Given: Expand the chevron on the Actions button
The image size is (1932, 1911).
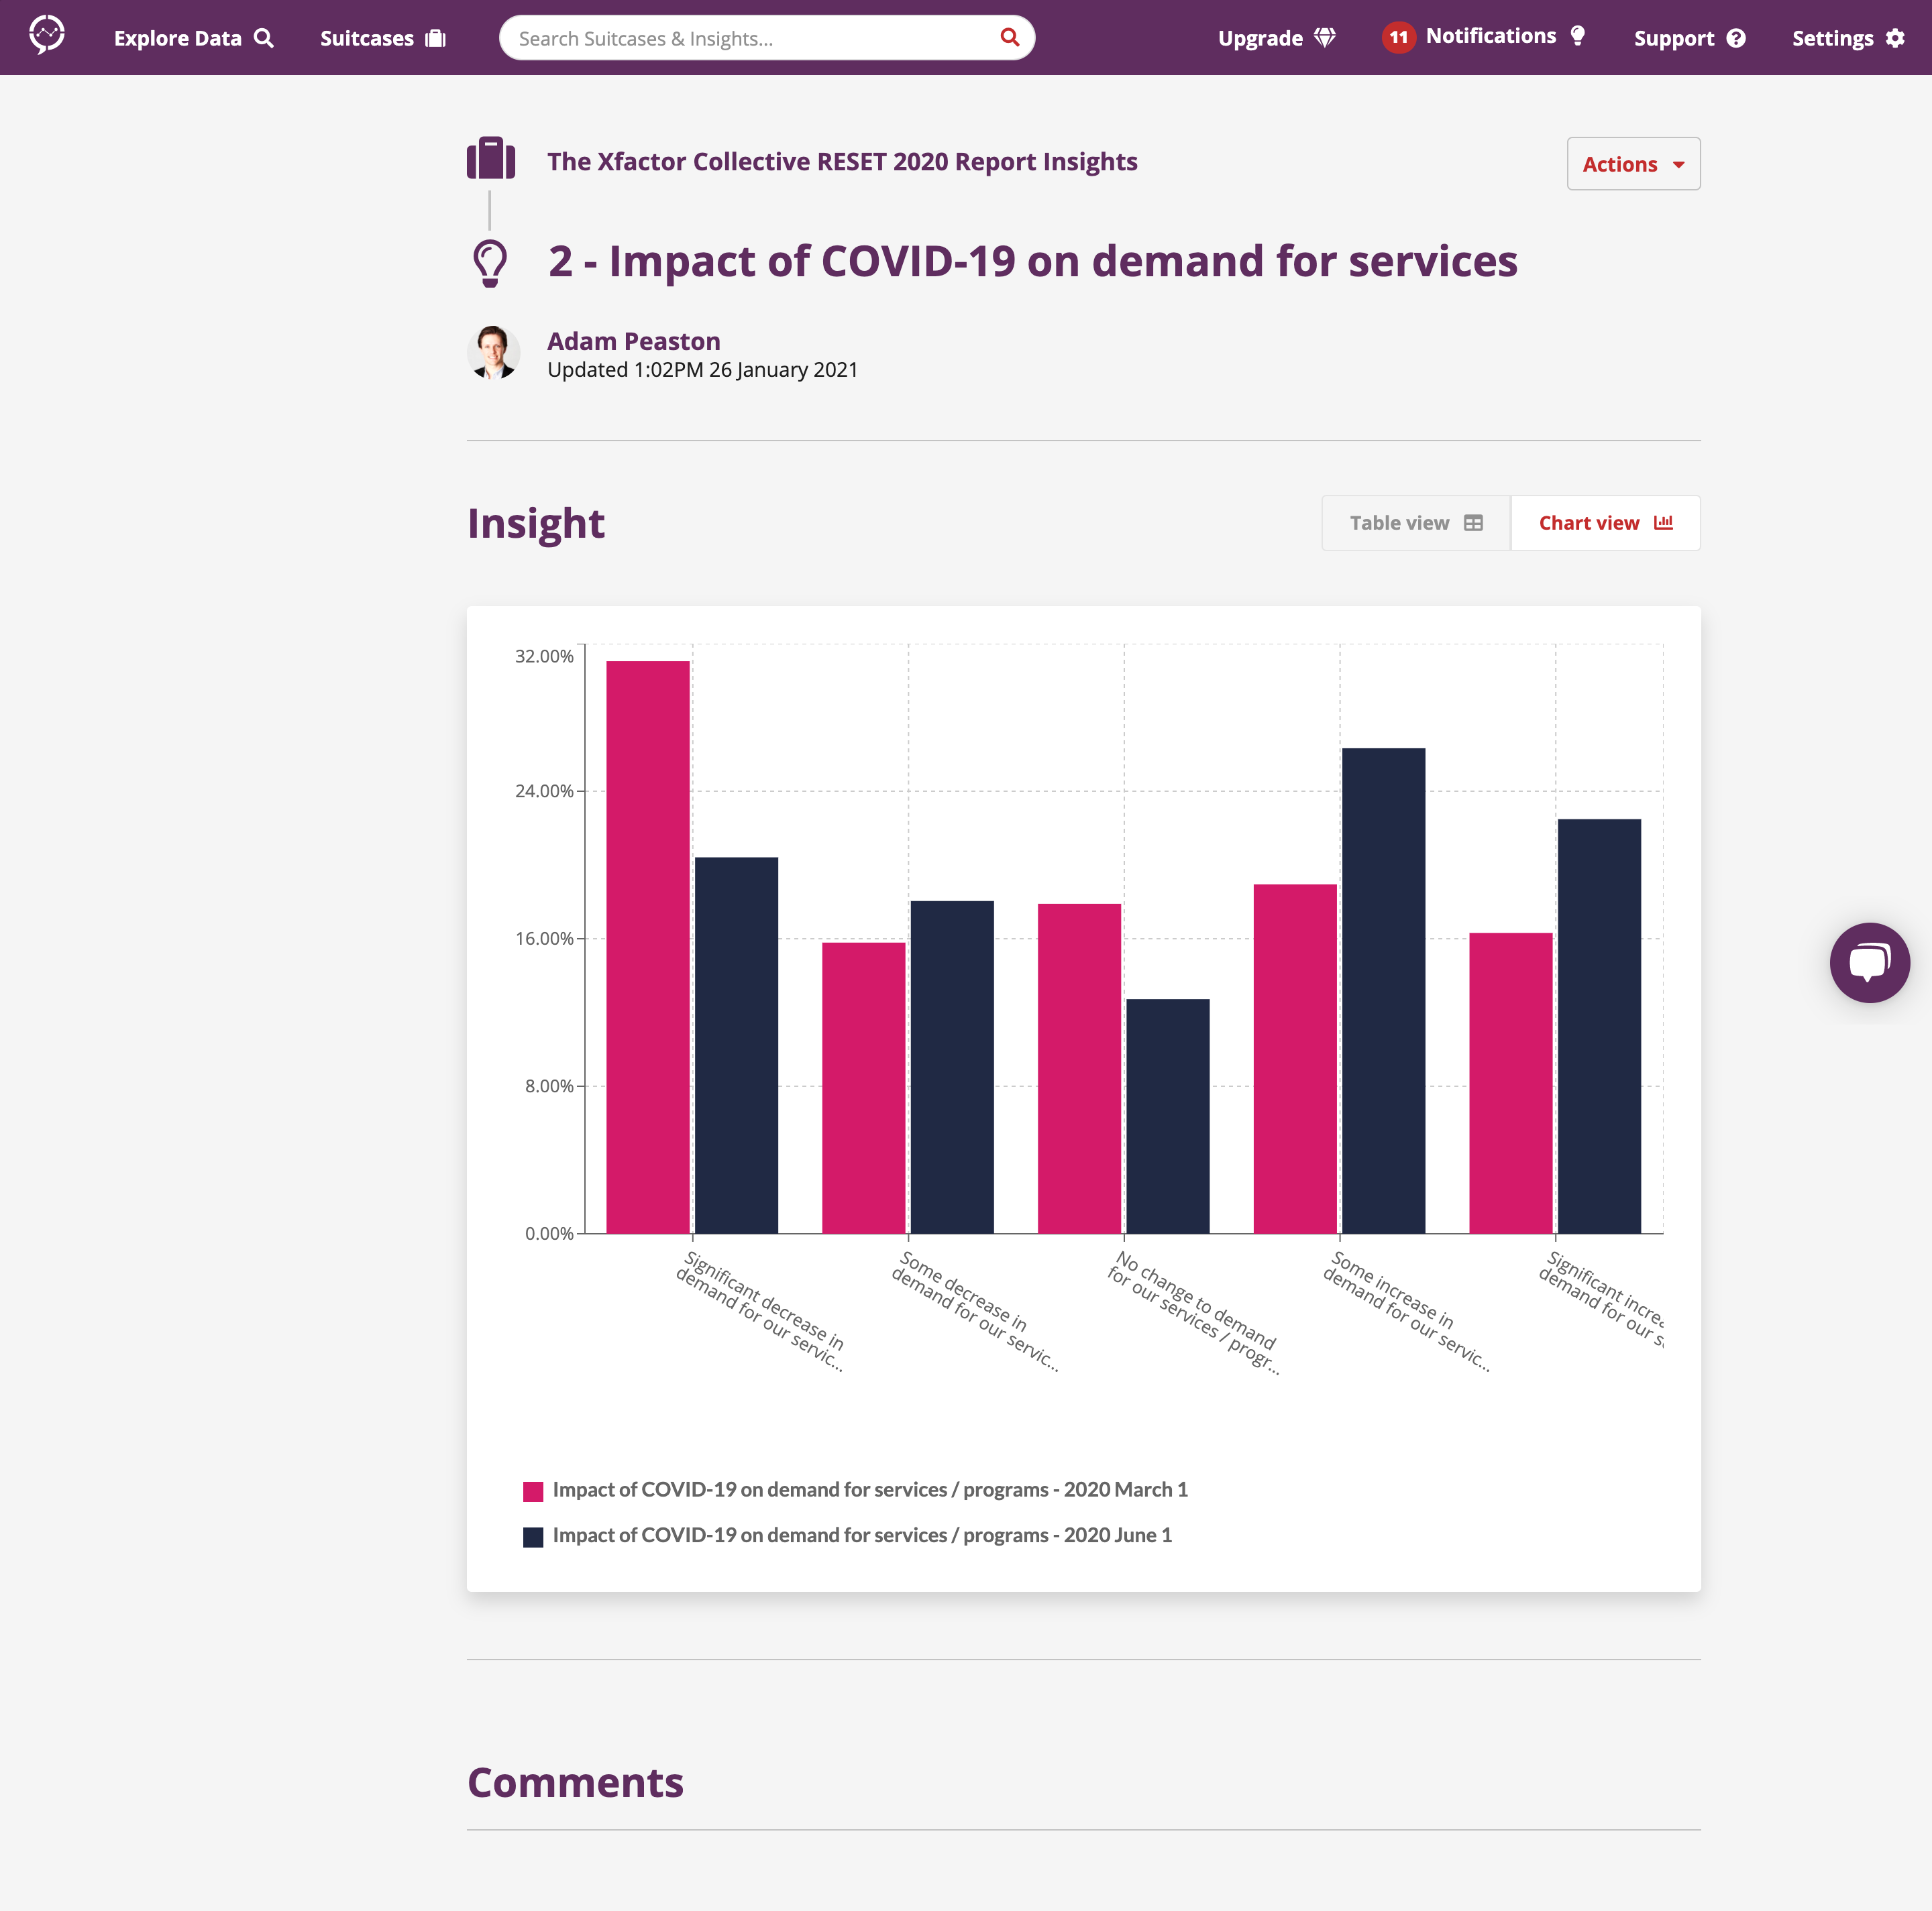Looking at the screenshot, I should click(1678, 165).
